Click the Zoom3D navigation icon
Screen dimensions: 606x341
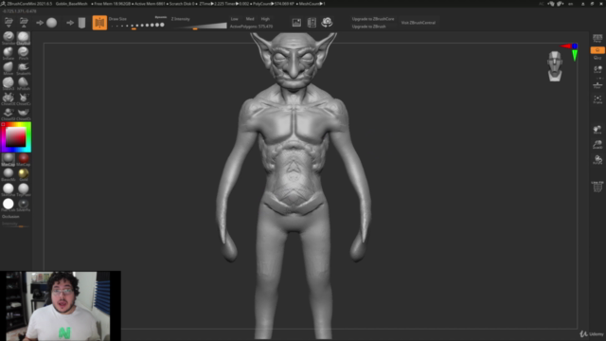click(x=597, y=144)
